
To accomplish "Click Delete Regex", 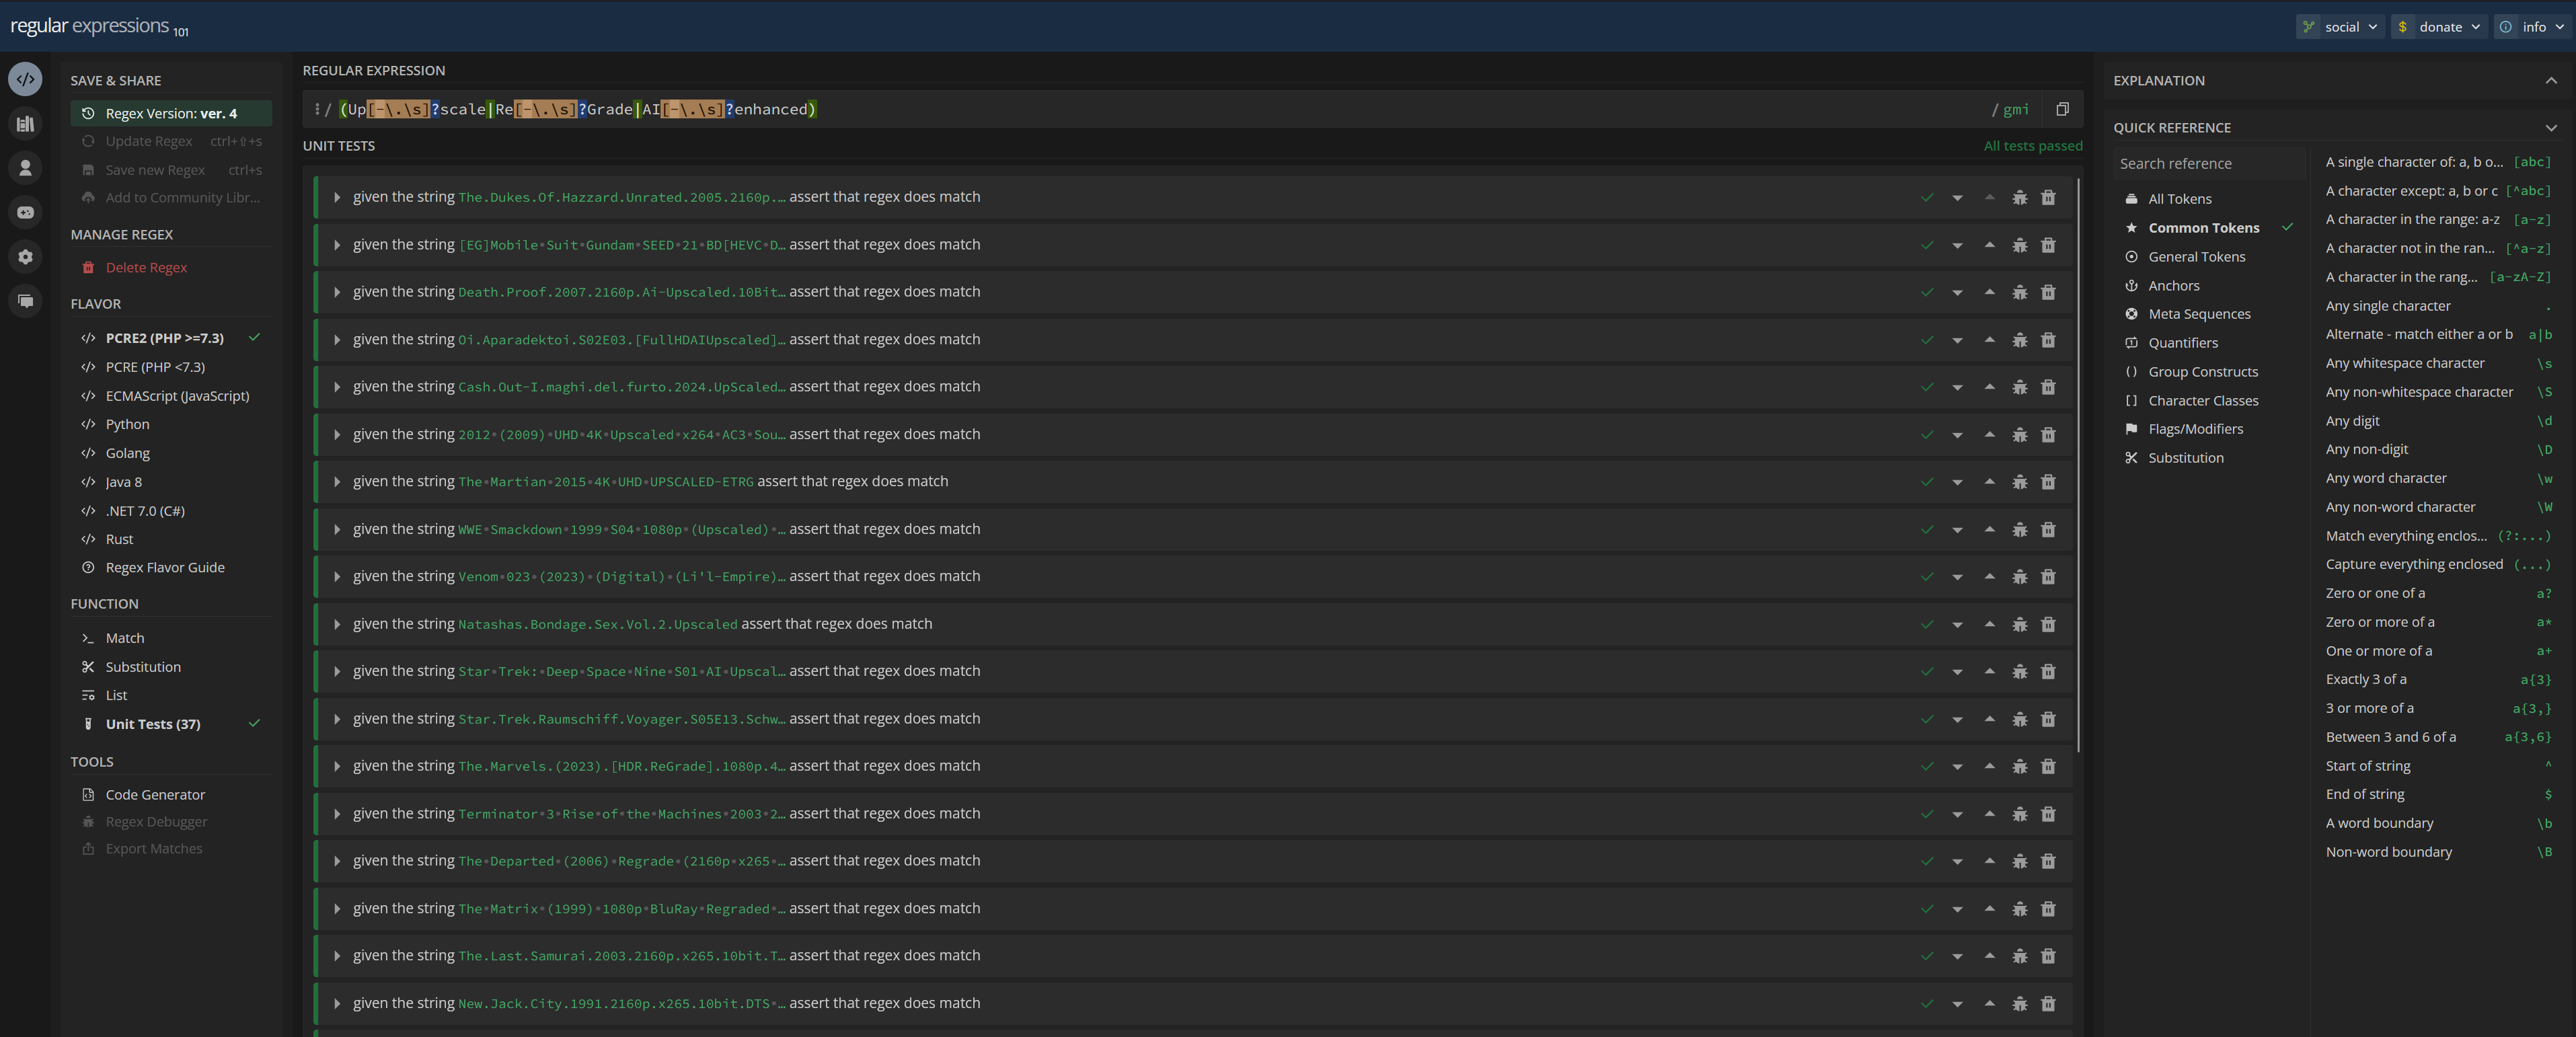I will [x=146, y=268].
